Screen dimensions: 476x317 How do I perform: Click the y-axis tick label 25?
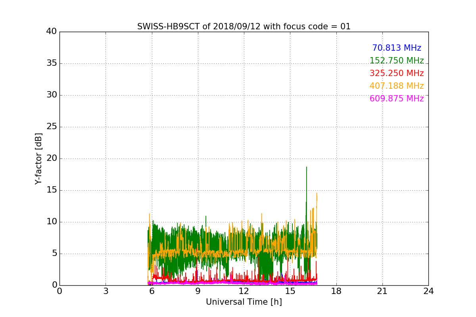52,127
